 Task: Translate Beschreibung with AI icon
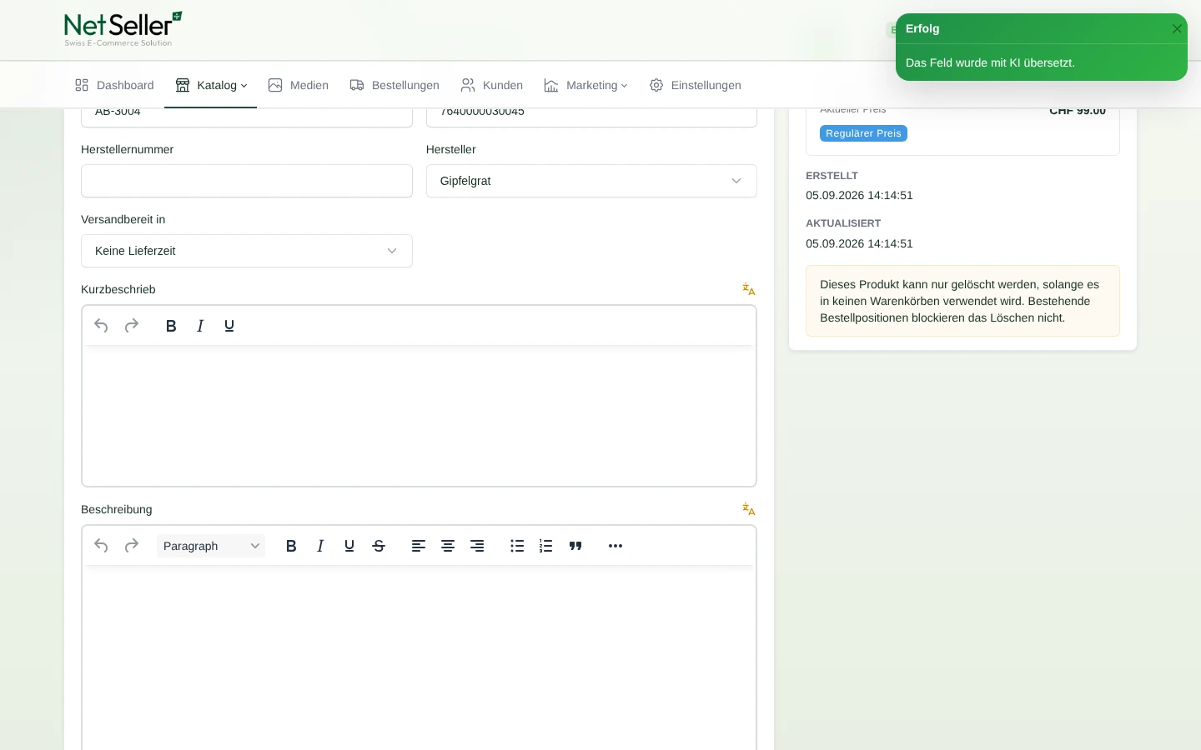point(749,509)
